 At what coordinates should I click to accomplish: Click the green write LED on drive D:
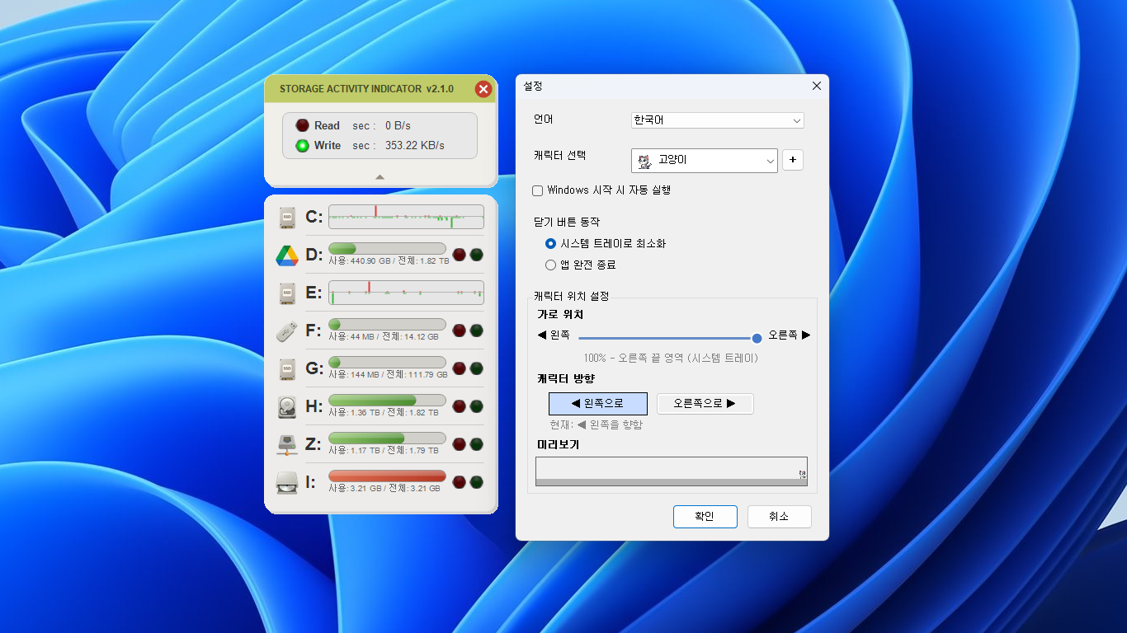(x=477, y=255)
